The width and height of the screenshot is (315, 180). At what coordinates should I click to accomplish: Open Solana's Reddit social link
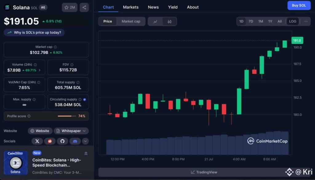50,141
